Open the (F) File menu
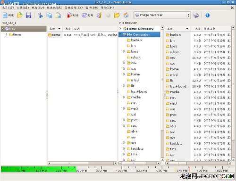 (8, 8)
